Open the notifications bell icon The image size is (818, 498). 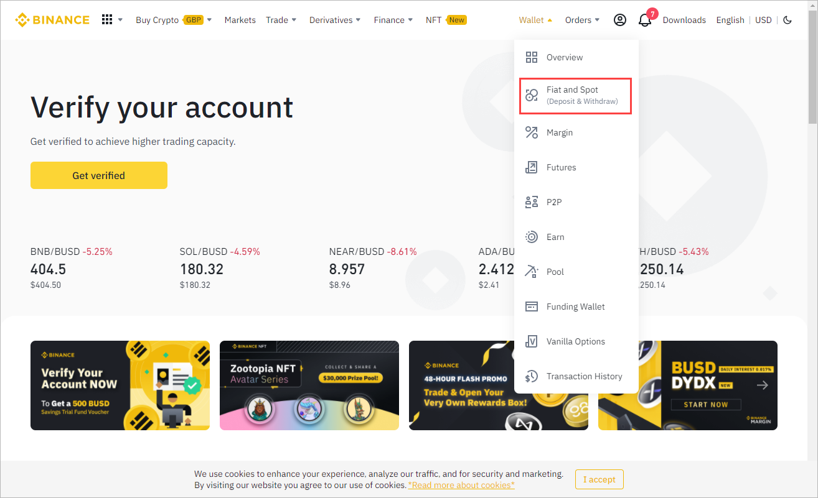pos(645,20)
